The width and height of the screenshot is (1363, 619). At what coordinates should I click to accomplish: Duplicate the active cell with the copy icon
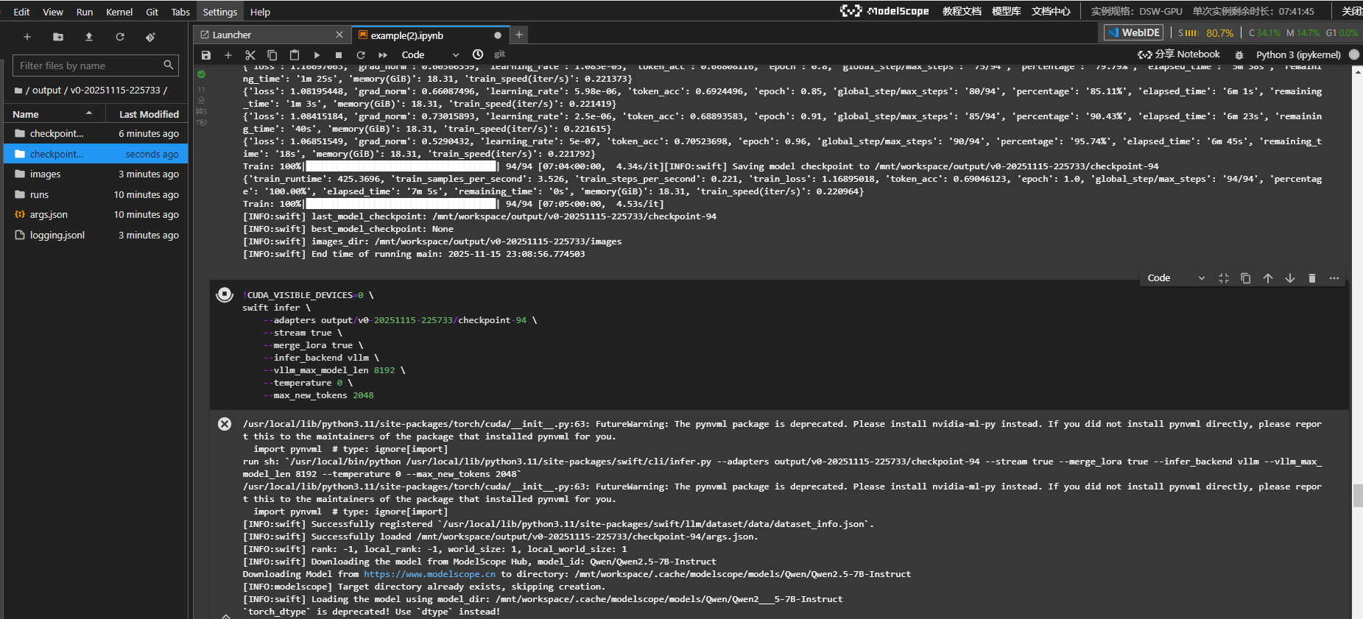[1246, 278]
